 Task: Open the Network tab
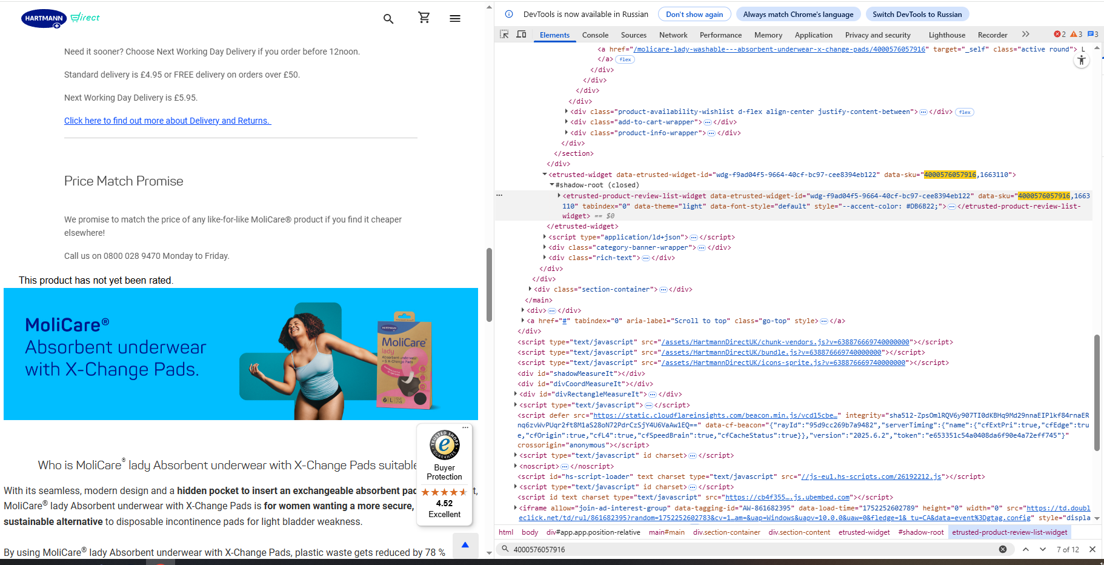point(673,35)
